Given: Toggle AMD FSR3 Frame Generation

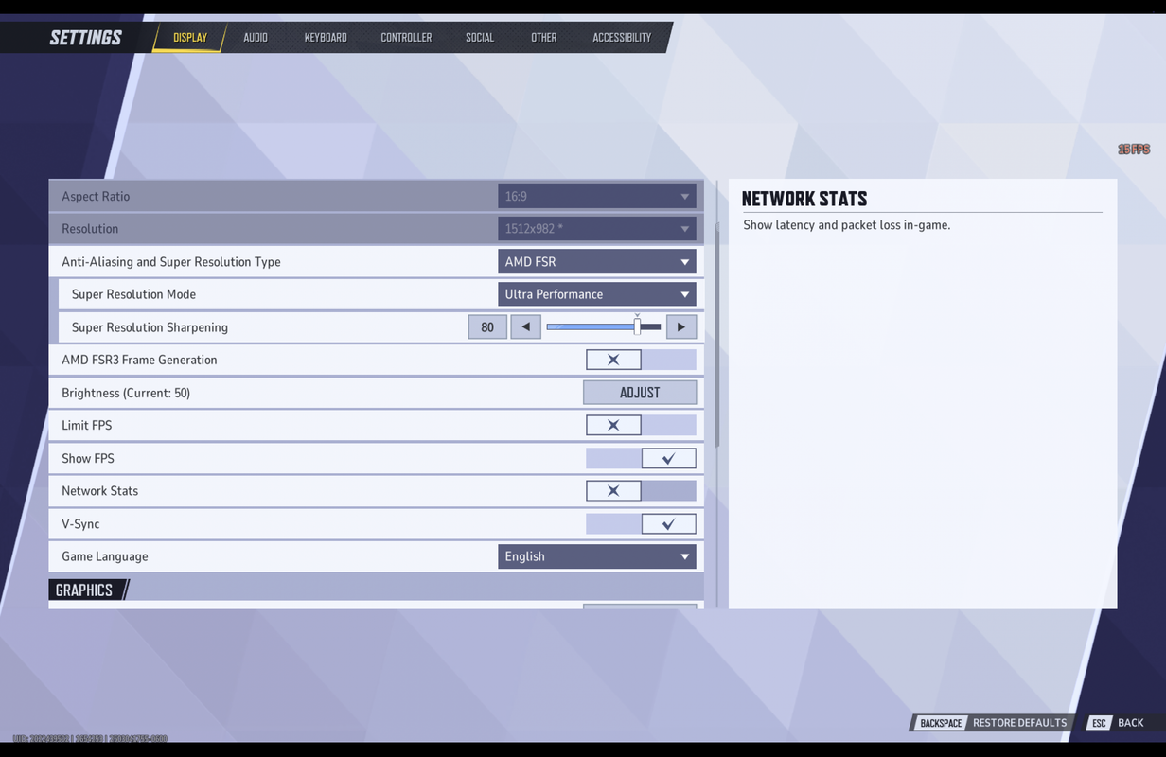Looking at the screenshot, I should click(x=641, y=360).
